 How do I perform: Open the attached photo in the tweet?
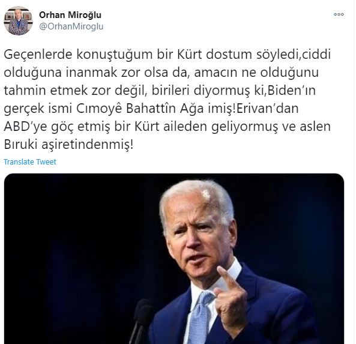point(174,259)
